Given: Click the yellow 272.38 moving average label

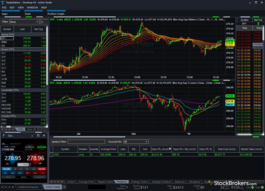Looking at the screenshot, I should click(x=230, y=101).
